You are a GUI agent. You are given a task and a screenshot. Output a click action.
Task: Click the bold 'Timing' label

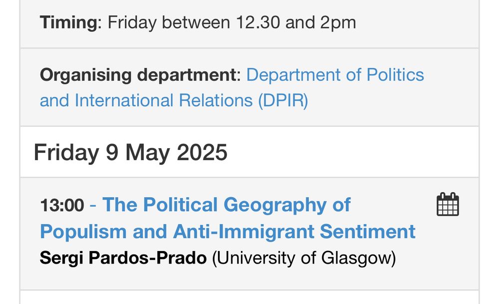pos(68,22)
